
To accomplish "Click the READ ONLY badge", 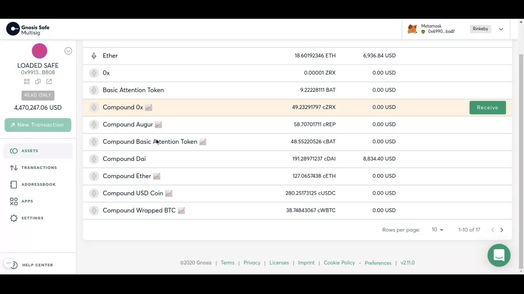I will coord(38,95).
